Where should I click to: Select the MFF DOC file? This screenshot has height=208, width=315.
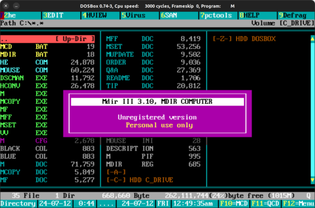point(153,39)
